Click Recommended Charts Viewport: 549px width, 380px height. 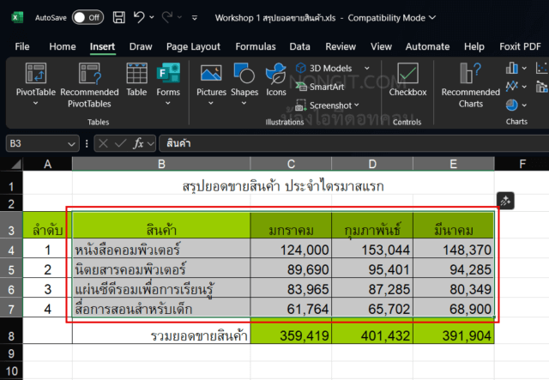coord(471,86)
